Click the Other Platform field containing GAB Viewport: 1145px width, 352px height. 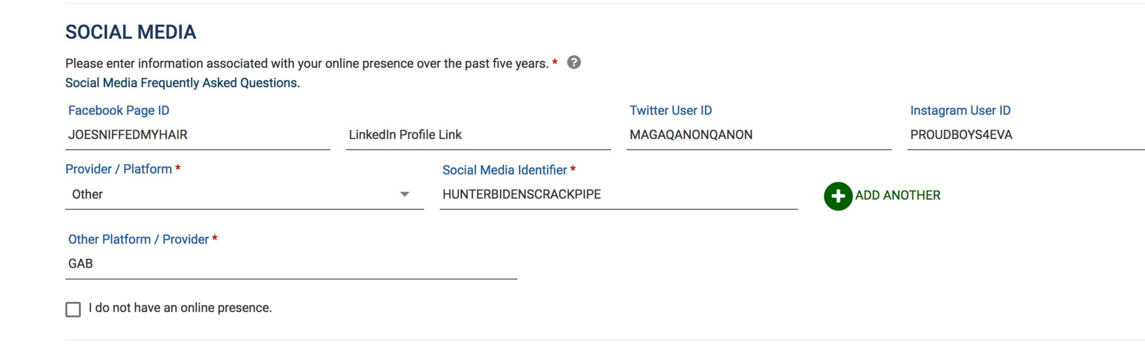(x=291, y=264)
